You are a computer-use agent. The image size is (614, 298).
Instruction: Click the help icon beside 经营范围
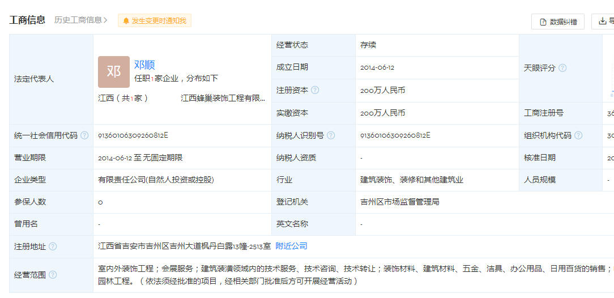[x=53, y=275]
